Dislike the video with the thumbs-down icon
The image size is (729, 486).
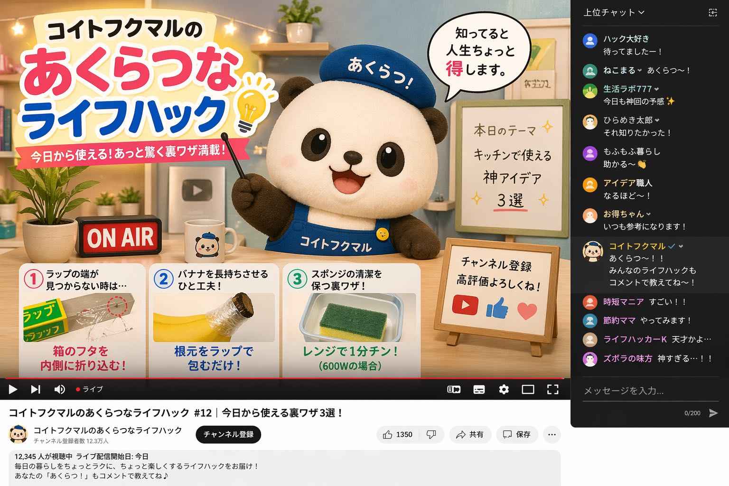coord(431,434)
